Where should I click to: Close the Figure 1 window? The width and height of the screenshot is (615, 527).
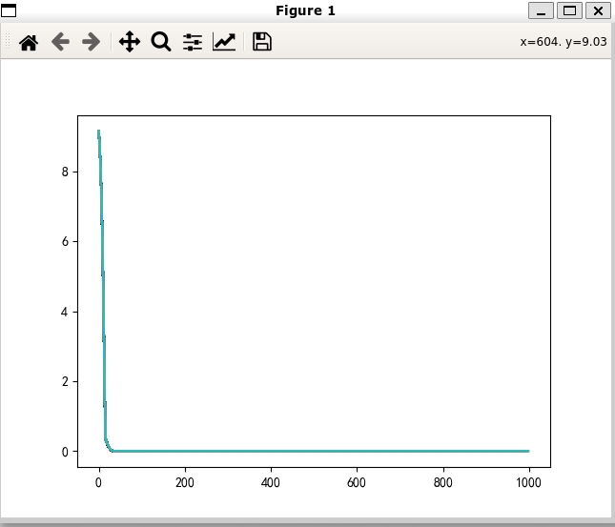point(598,10)
